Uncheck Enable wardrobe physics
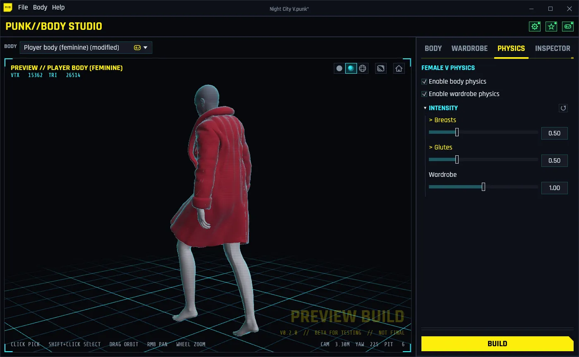 (x=424, y=94)
